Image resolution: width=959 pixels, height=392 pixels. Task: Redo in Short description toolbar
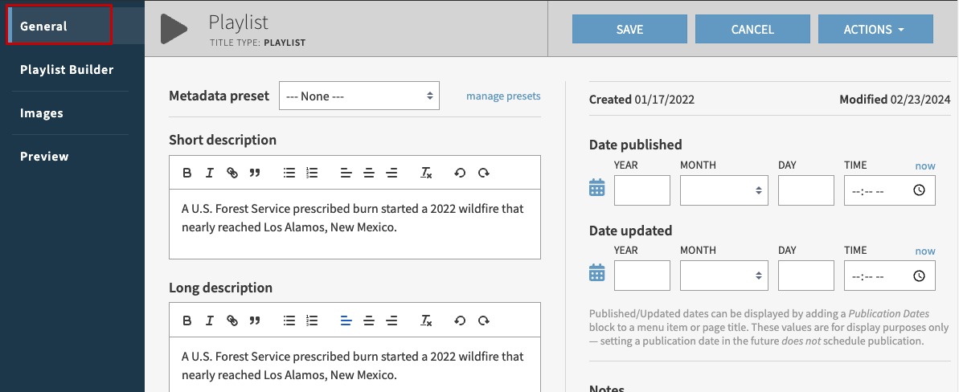(x=484, y=173)
